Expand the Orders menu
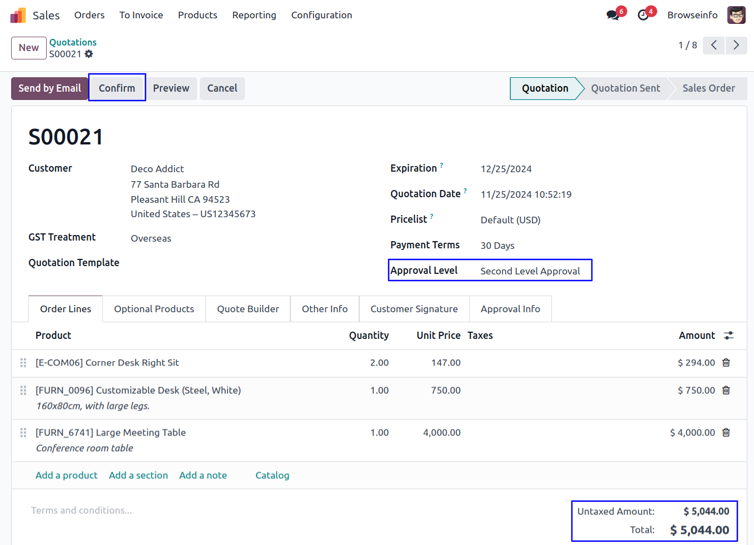The height and width of the screenshot is (545, 754). click(x=89, y=15)
